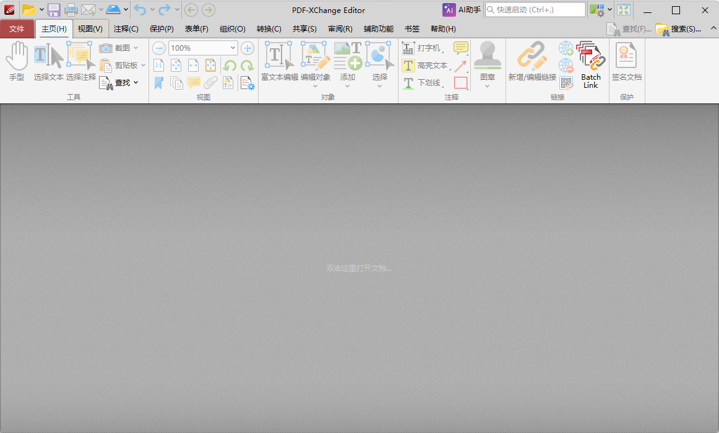Switch to the View (视图) tab

point(90,29)
